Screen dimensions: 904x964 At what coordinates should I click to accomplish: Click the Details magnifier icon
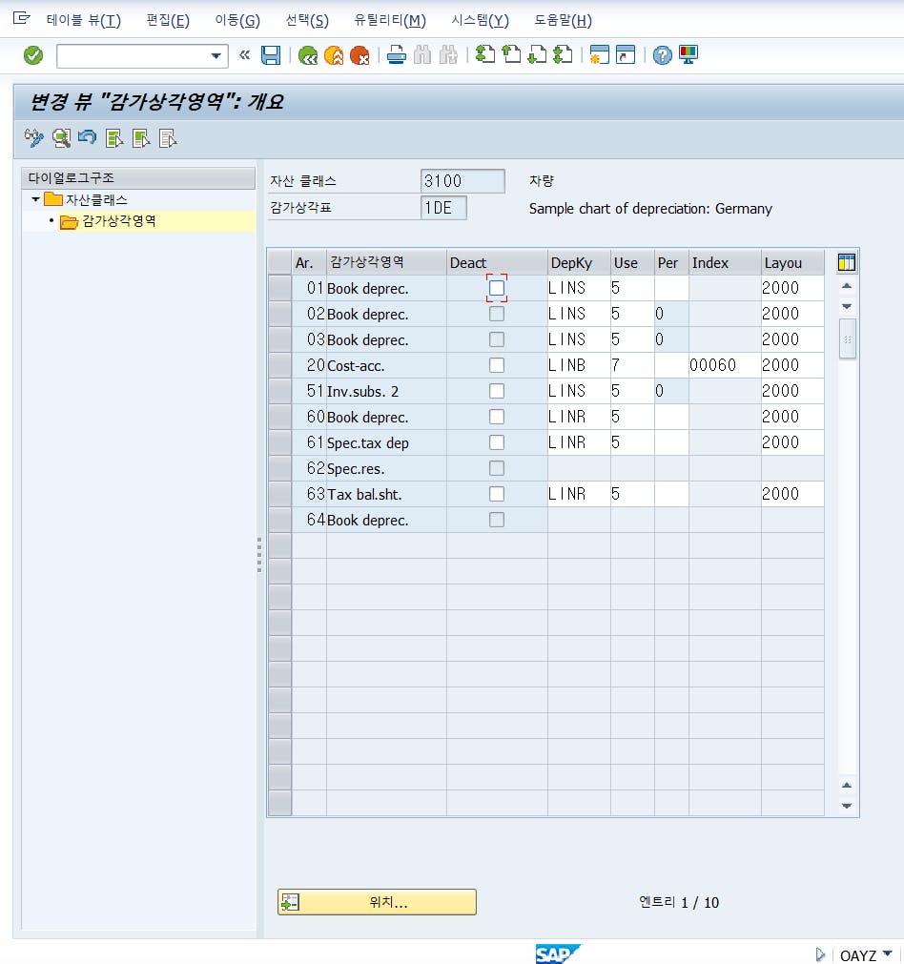coord(61,137)
